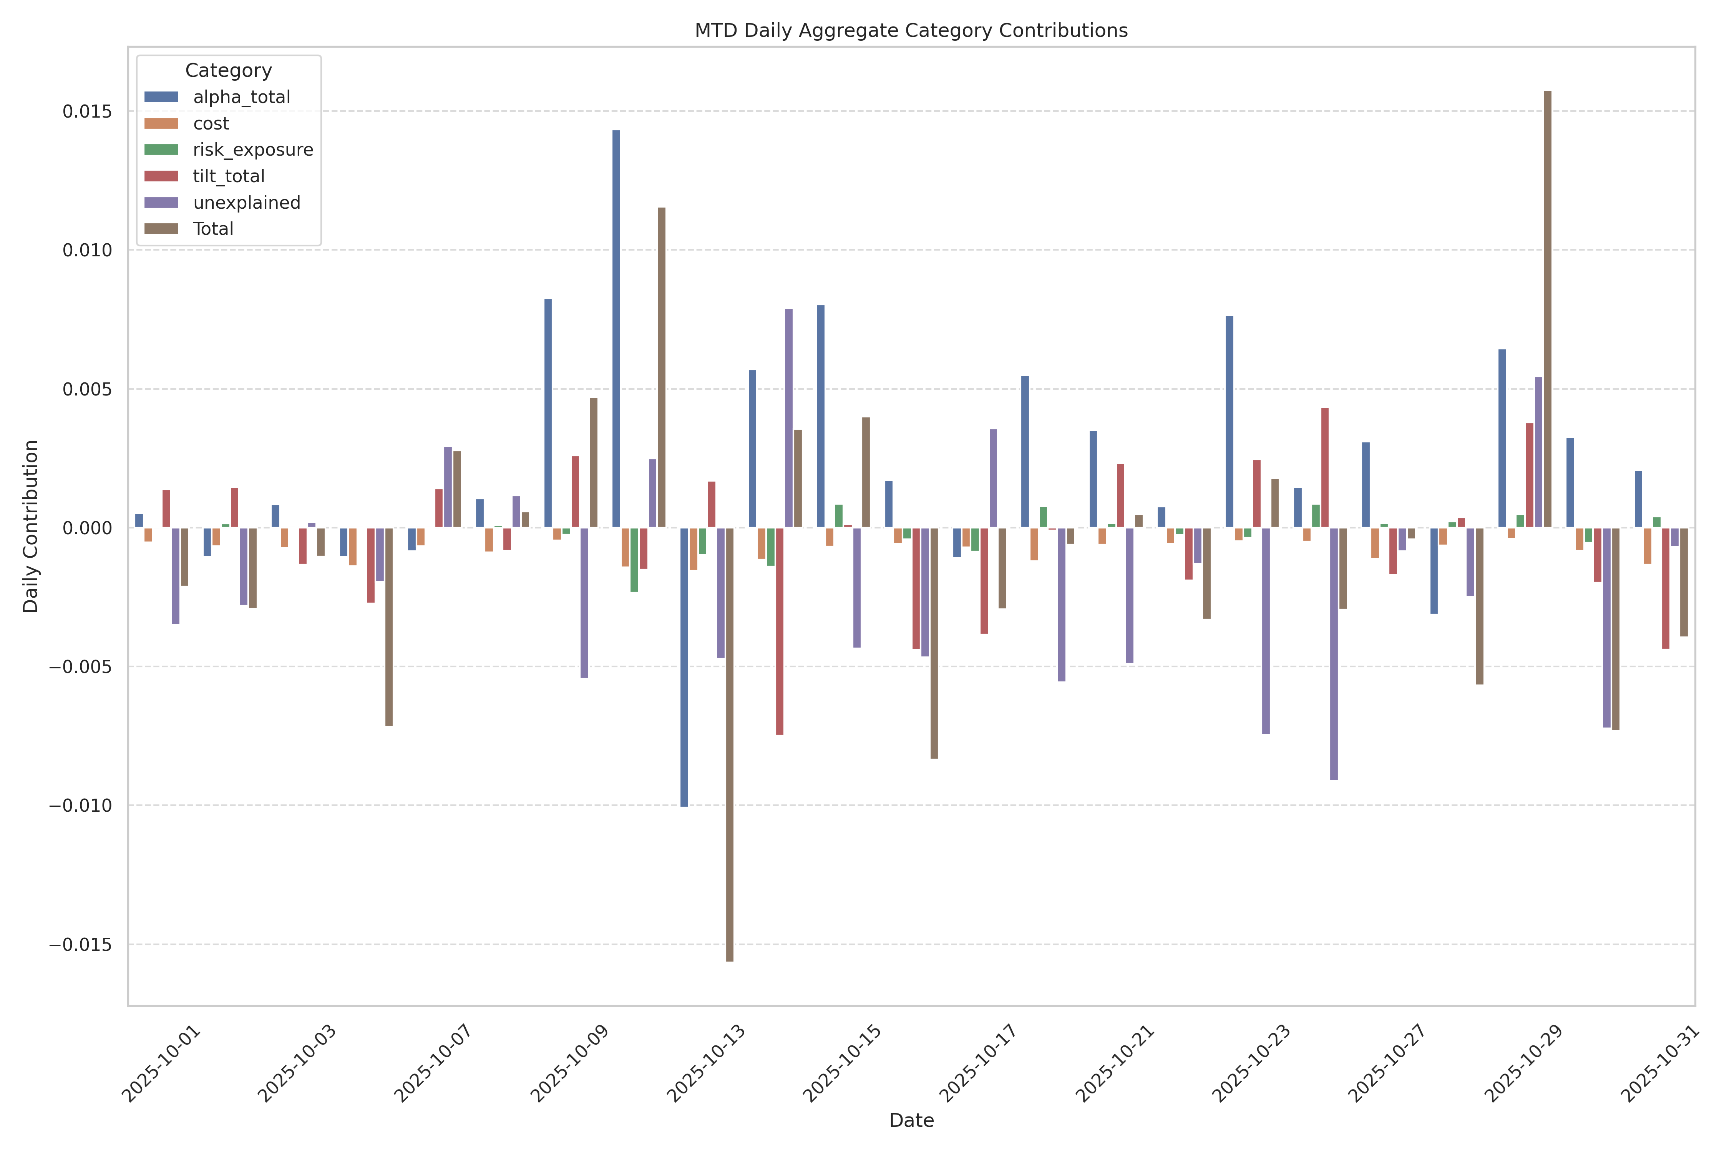Click the tilt_total red legend swatch
Screen dimensions: 1729x1153
pyautogui.click(x=161, y=176)
